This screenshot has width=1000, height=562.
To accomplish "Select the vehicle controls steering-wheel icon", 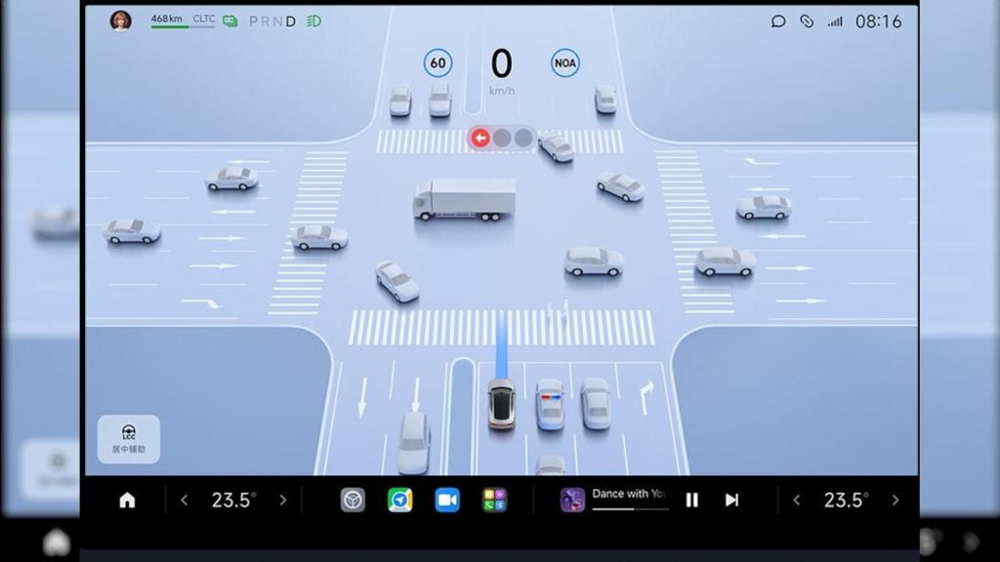I will point(352,499).
